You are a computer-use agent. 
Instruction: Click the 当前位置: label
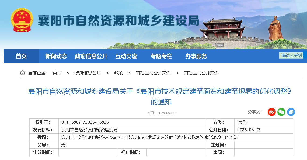pyautogui.click(x=38, y=73)
